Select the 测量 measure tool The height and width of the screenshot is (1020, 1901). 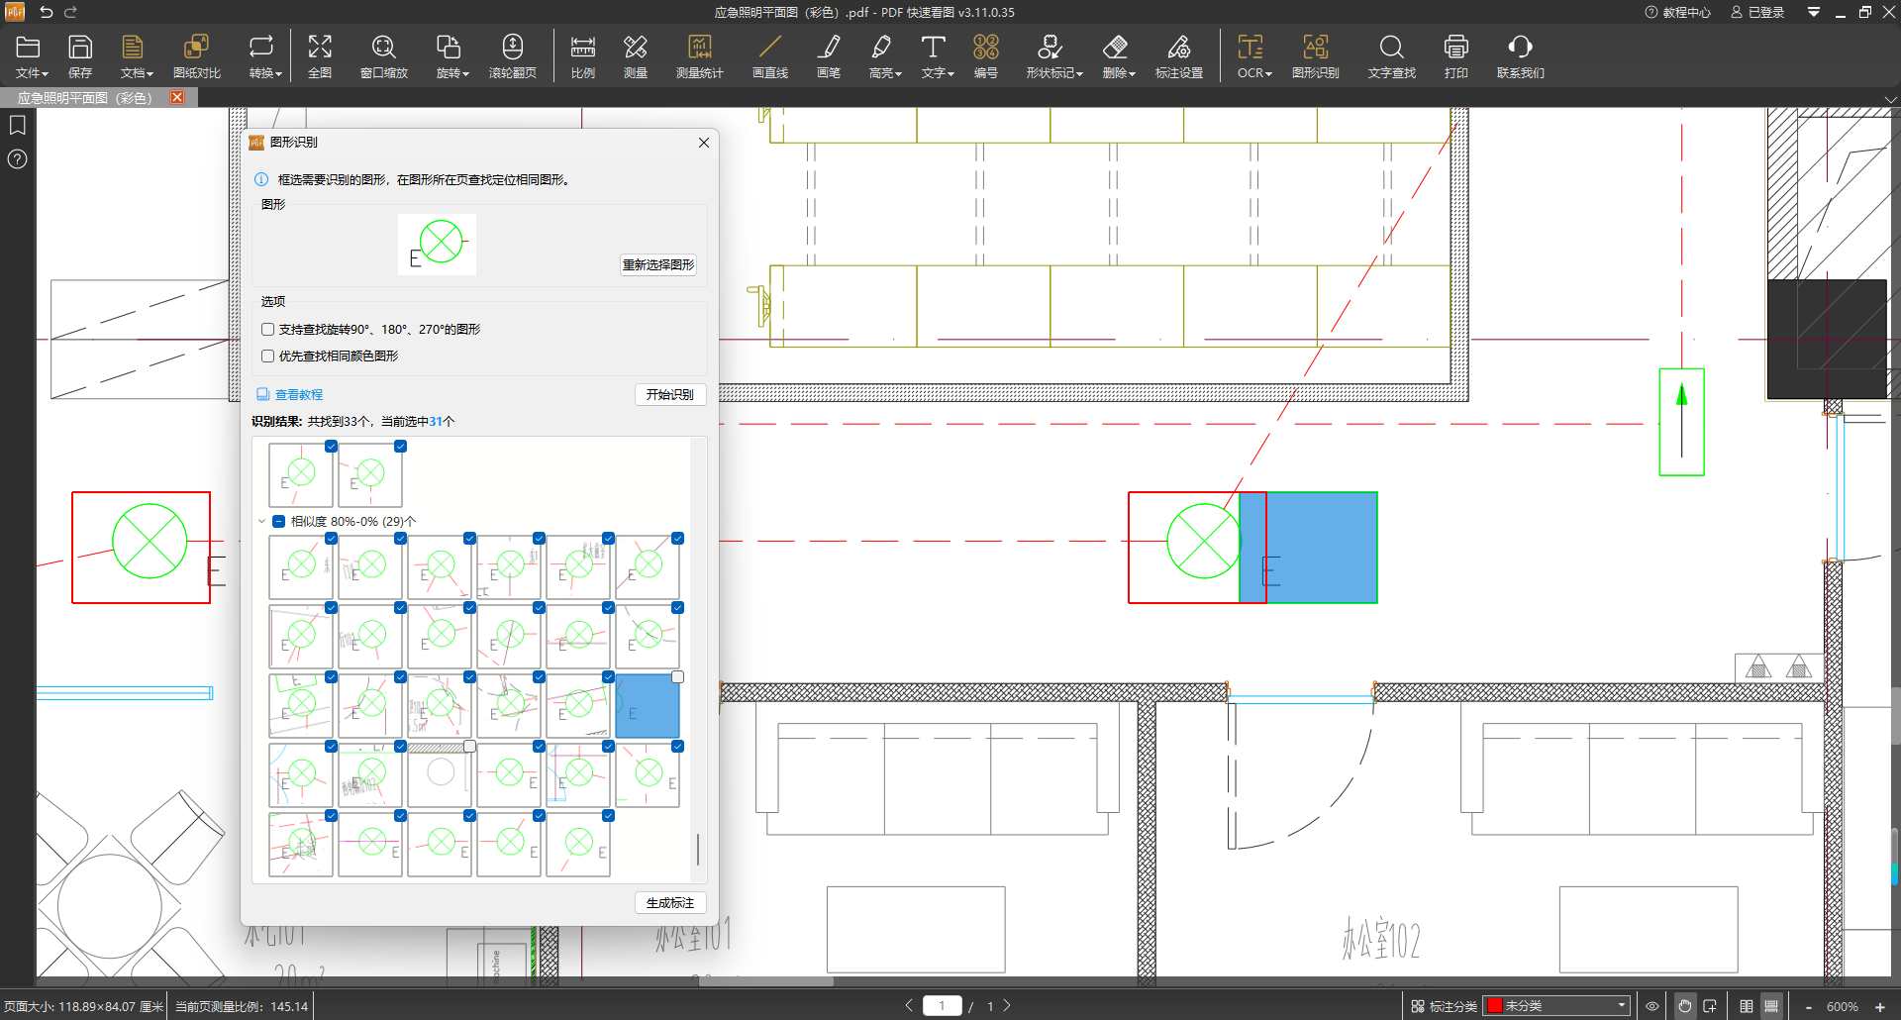tap(636, 56)
